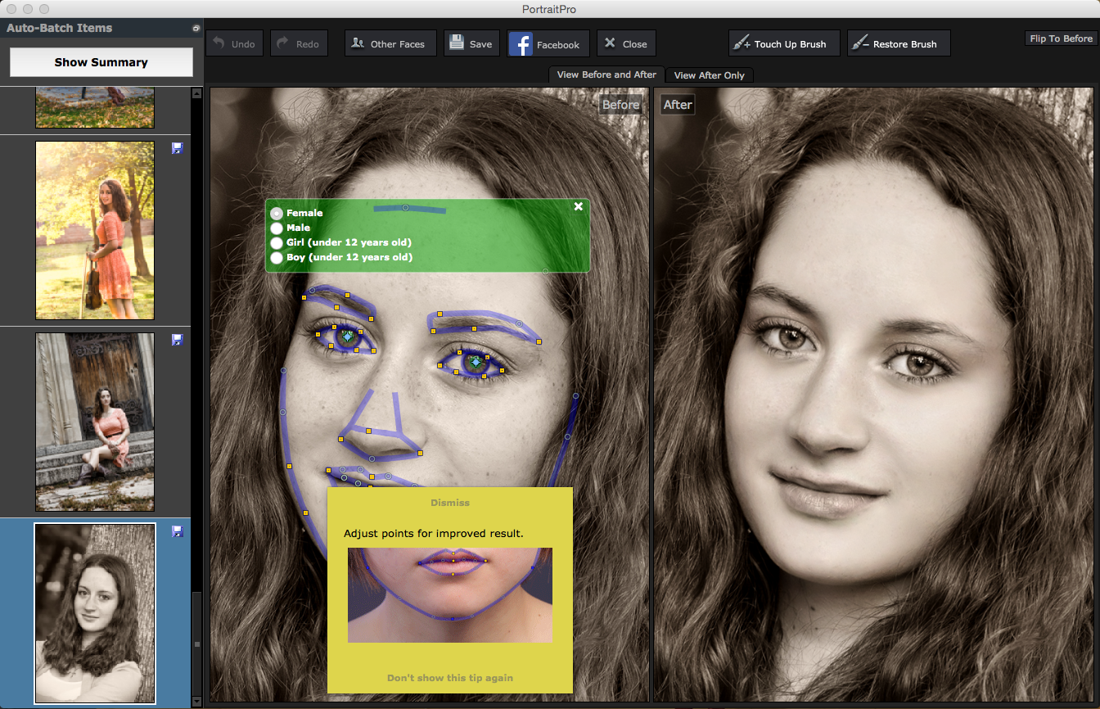The width and height of the screenshot is (1100, 709).
Task: Select Boy (under 12 years old) option
Action: click(277, 257)
